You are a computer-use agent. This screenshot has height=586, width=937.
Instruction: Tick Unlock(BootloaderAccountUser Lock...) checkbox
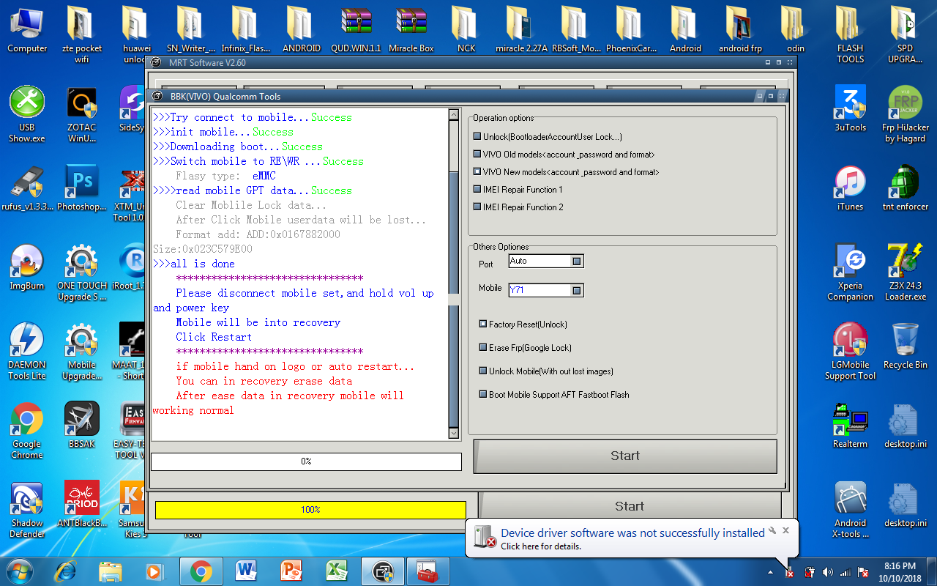click(x=477, y=137)
